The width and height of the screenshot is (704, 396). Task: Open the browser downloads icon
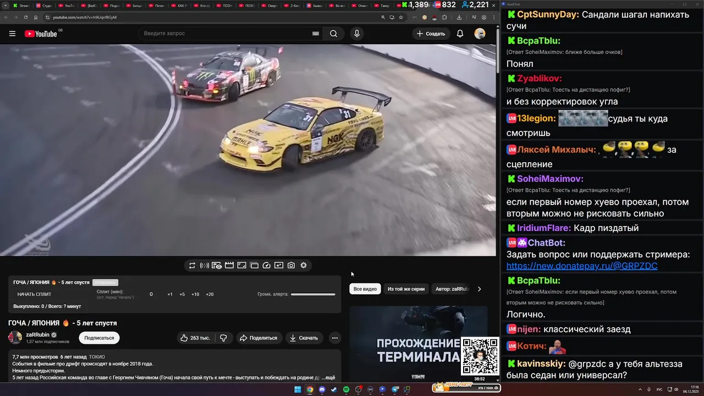tap(459, 17)
